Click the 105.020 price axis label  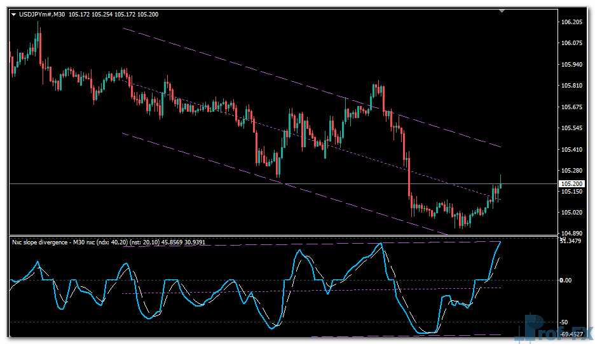point(572,213)
